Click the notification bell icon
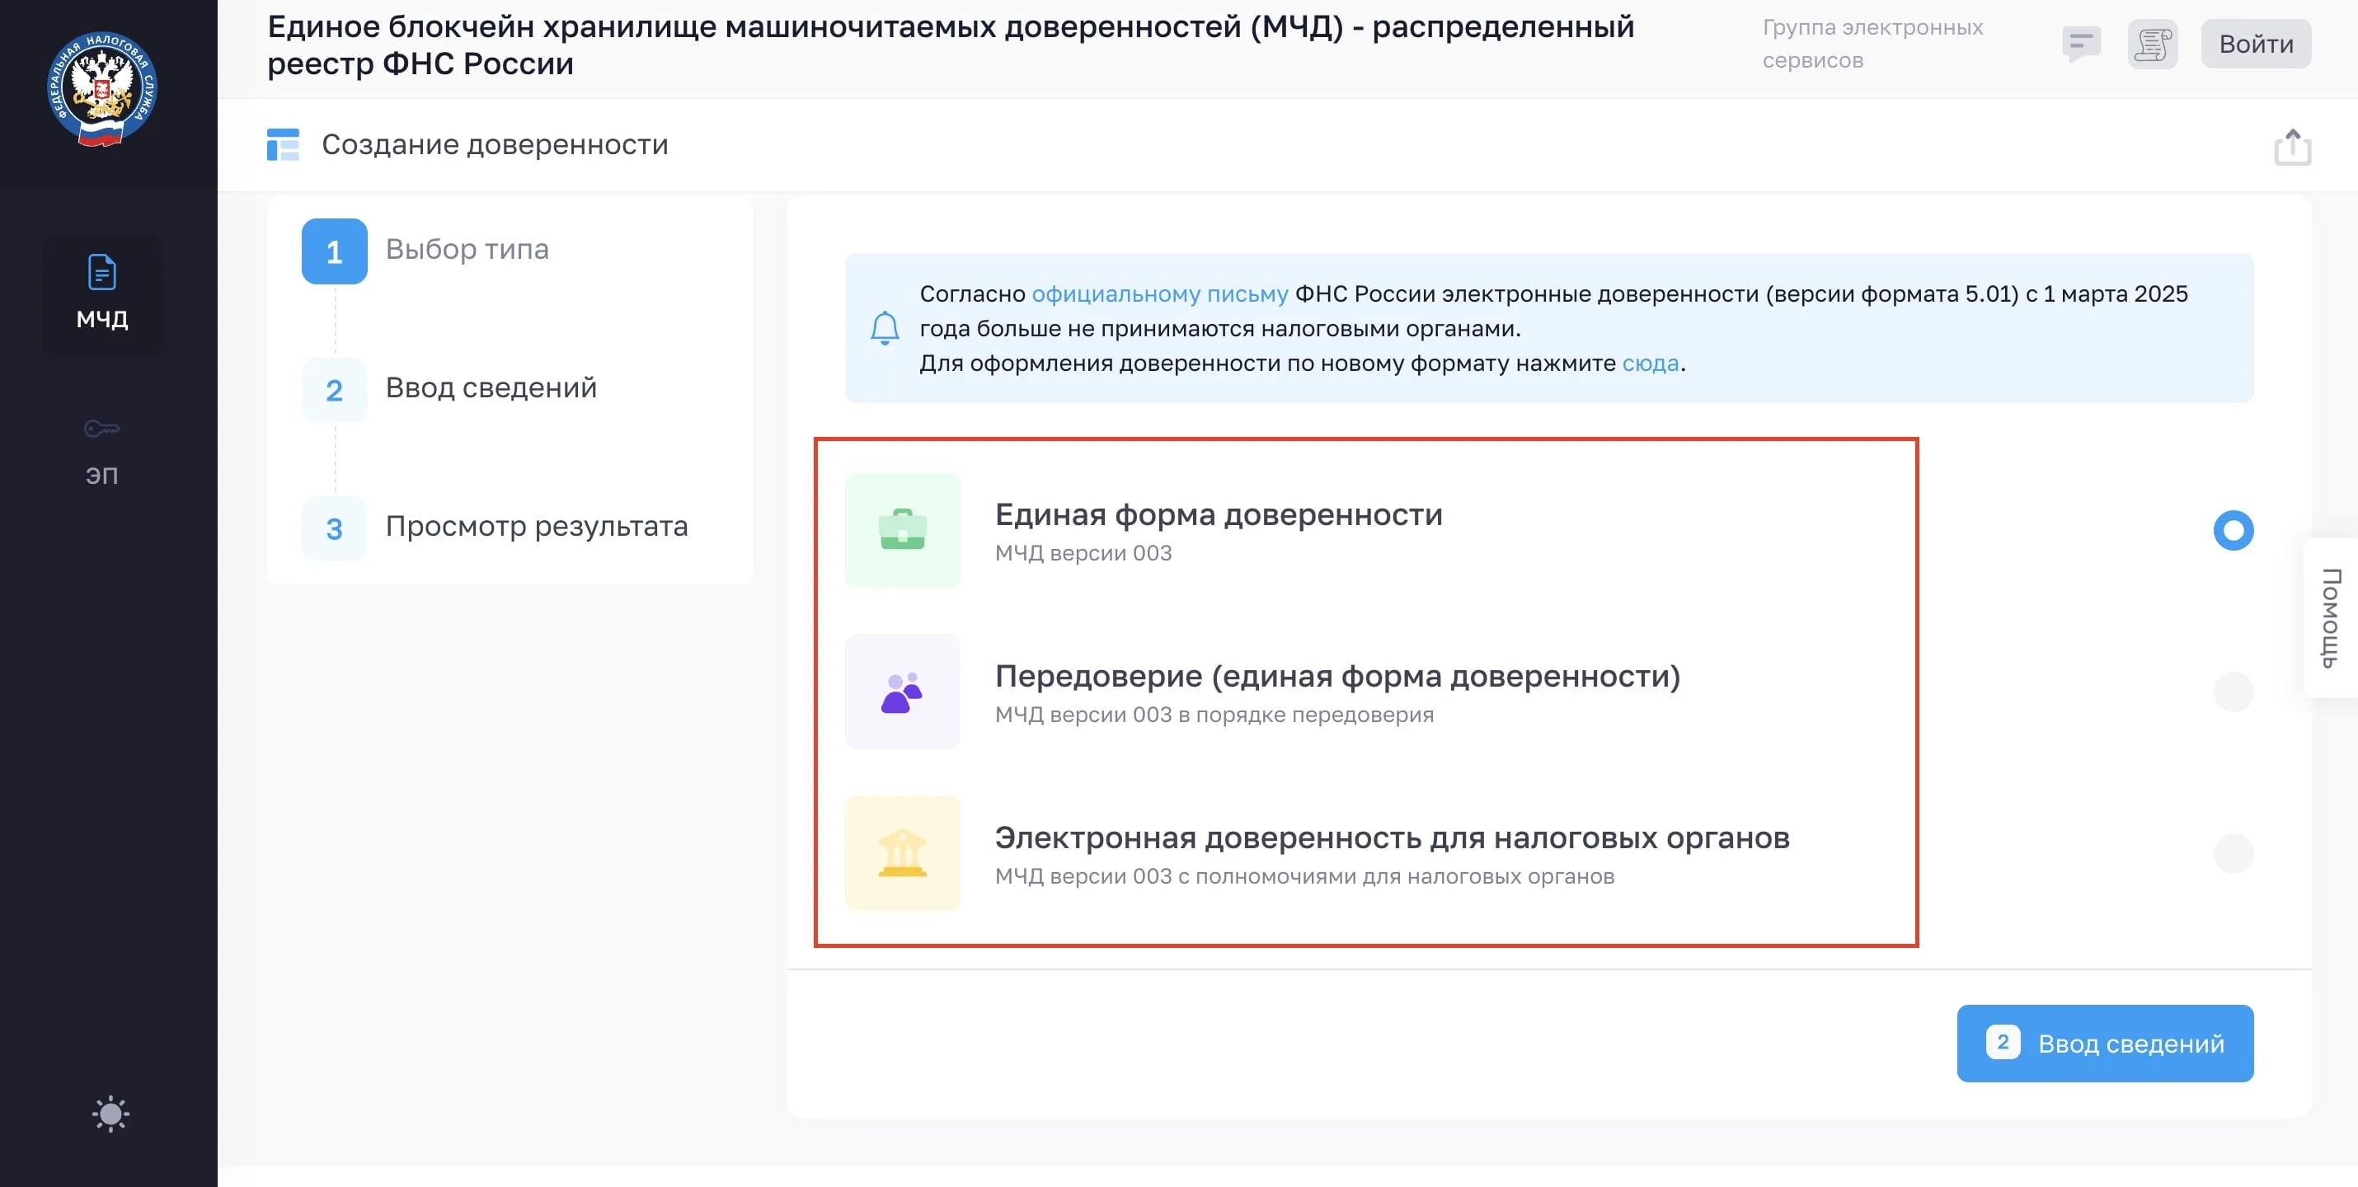 click(884, 327)
